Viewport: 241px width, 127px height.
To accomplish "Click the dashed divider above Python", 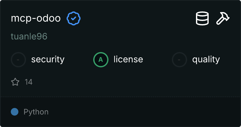I will [120, 97].
